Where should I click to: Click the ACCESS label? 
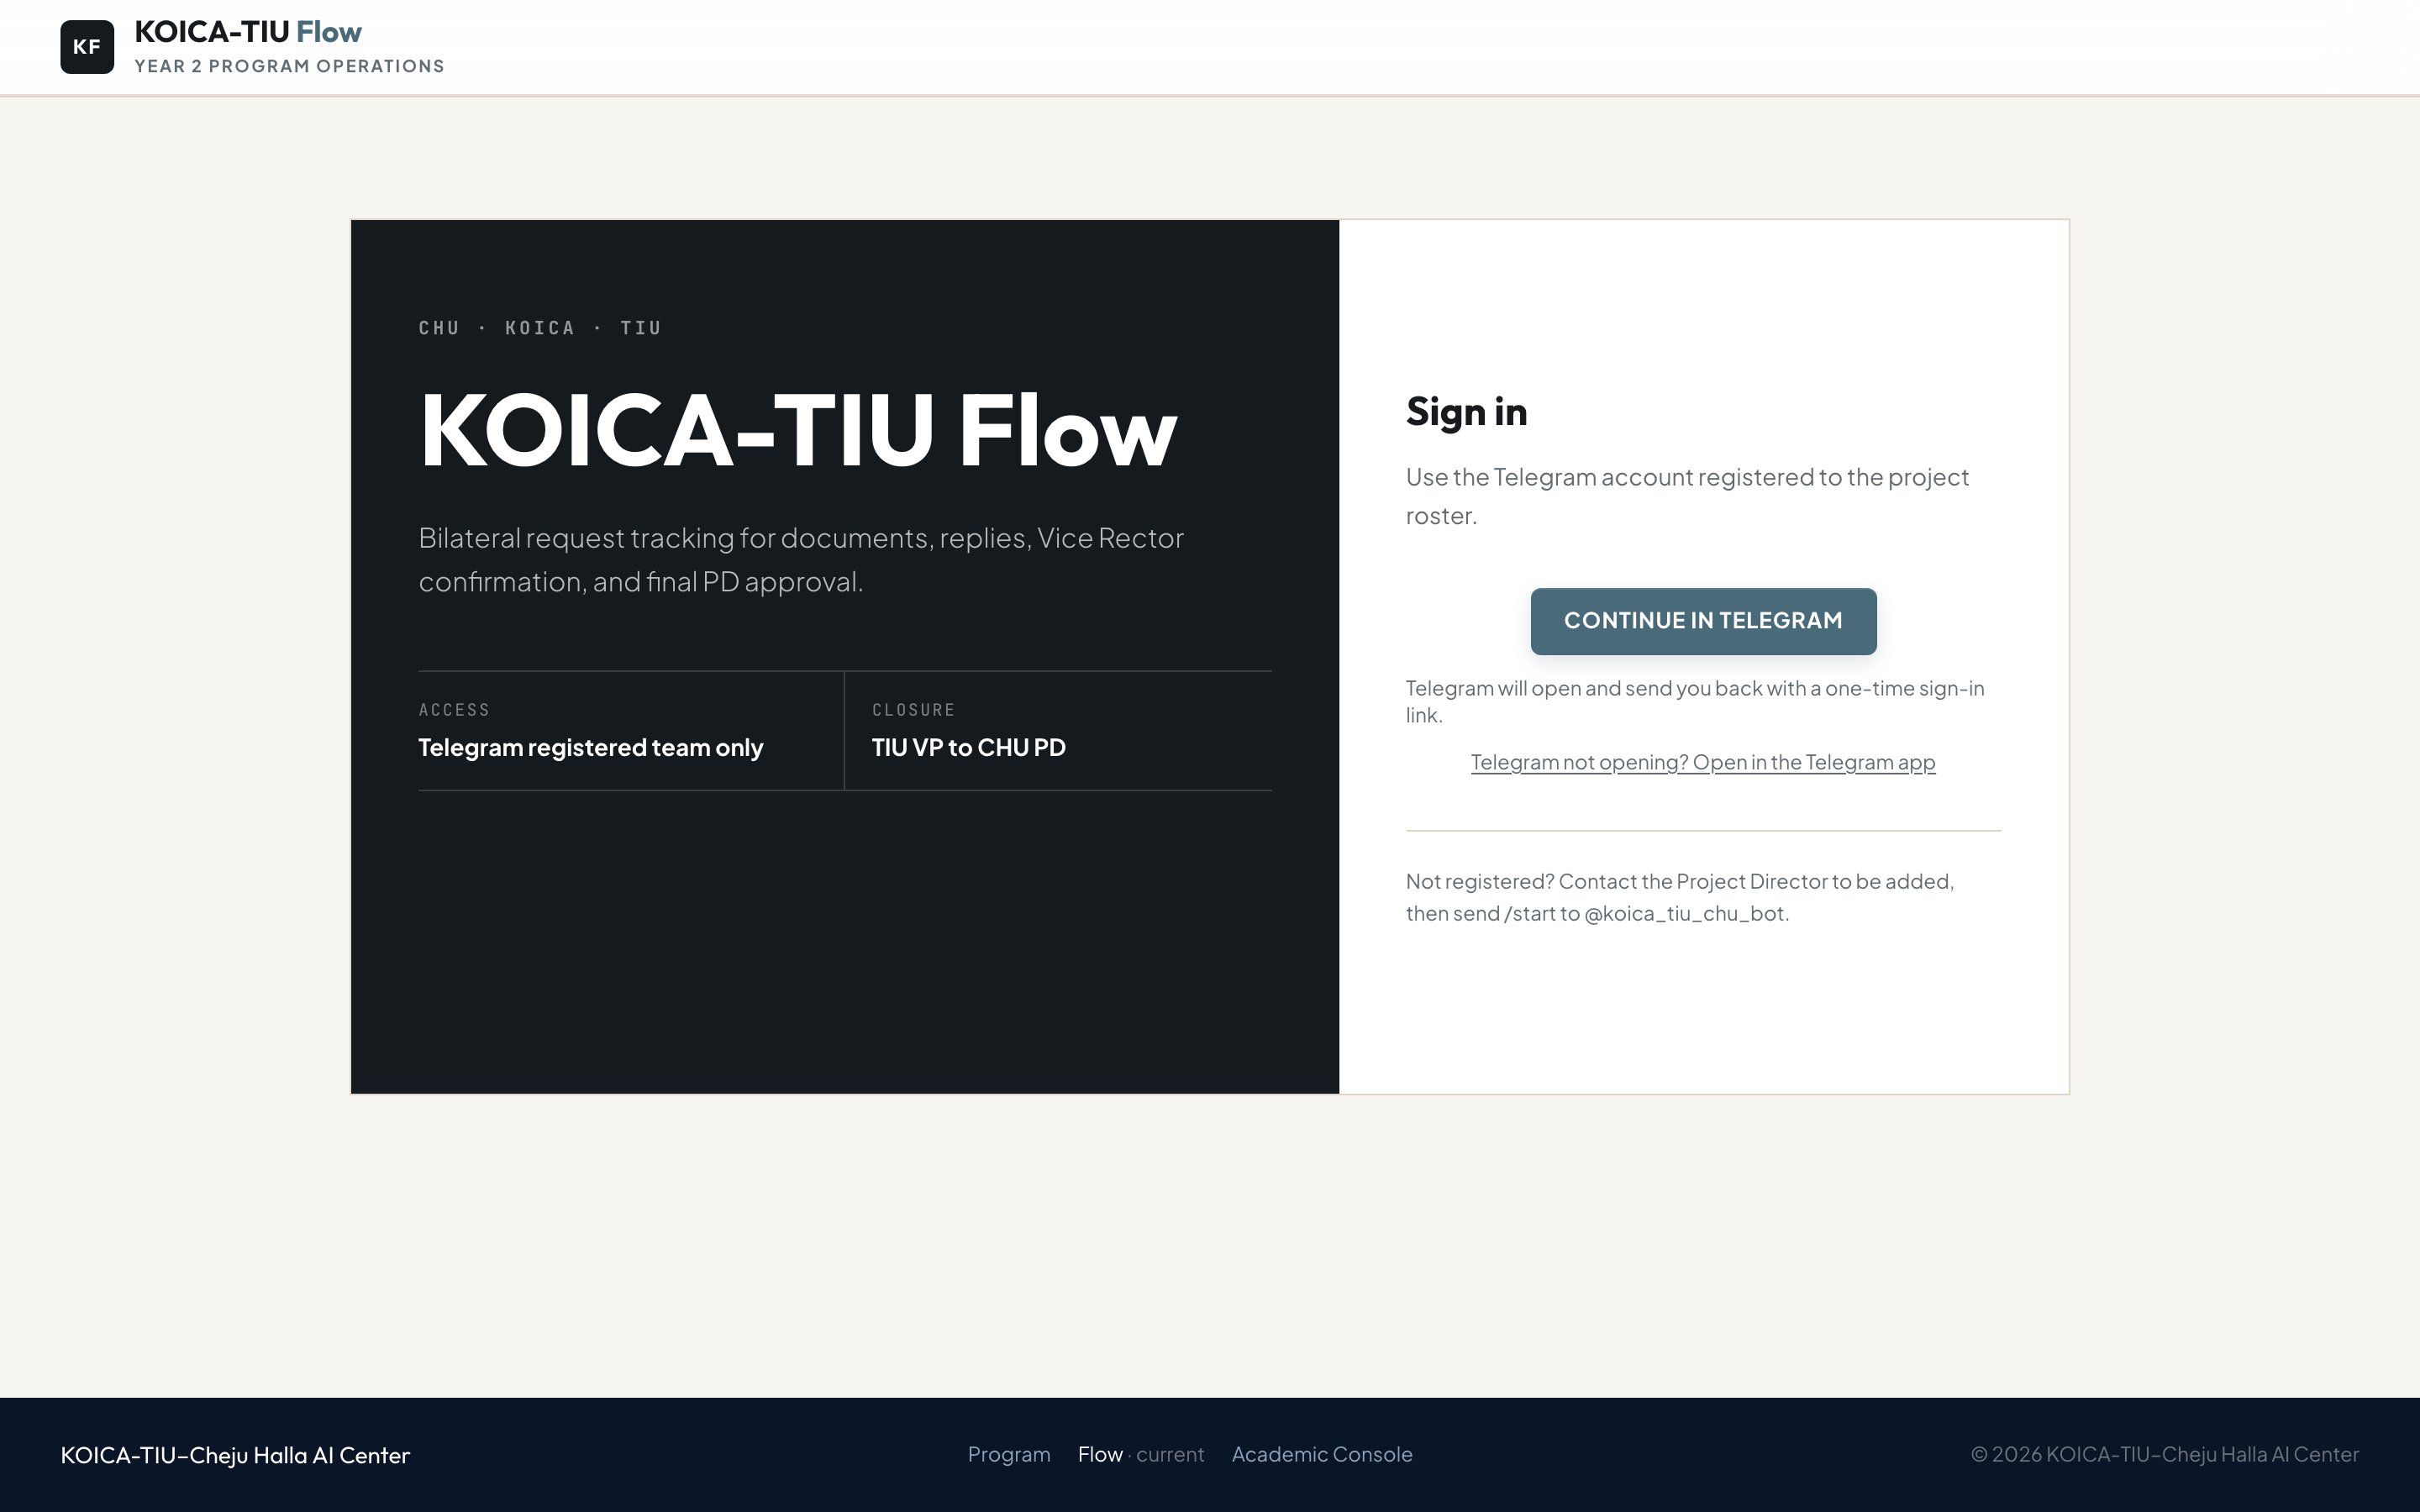coord(454,710)
